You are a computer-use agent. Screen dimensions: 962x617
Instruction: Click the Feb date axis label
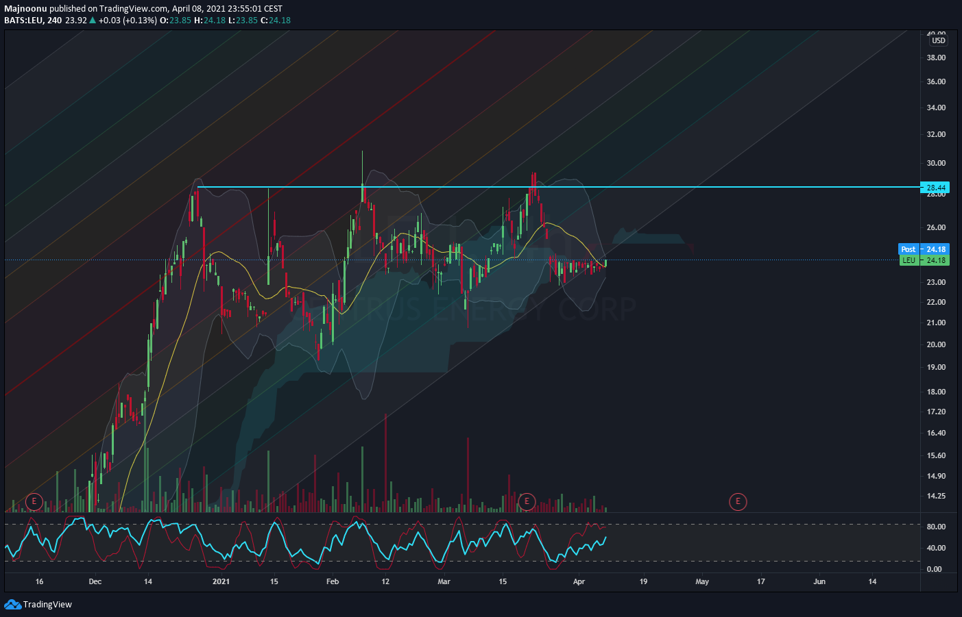[333, 581]
